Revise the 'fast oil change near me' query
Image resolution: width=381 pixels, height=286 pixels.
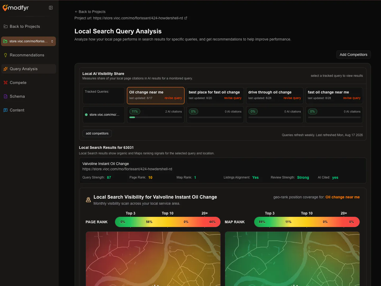point(352,98)
